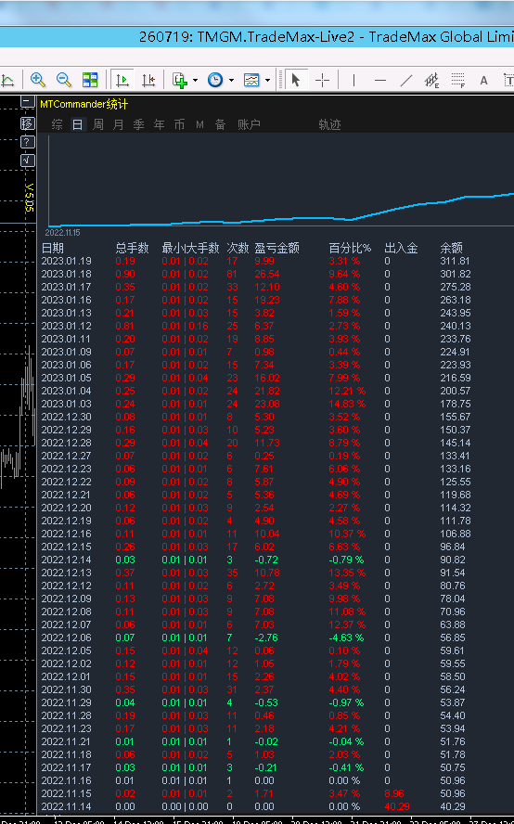The width and height of the screenshot is (514, 824).
Task: Select the trendline drawing tool
Action: click(x=405, y=80)
